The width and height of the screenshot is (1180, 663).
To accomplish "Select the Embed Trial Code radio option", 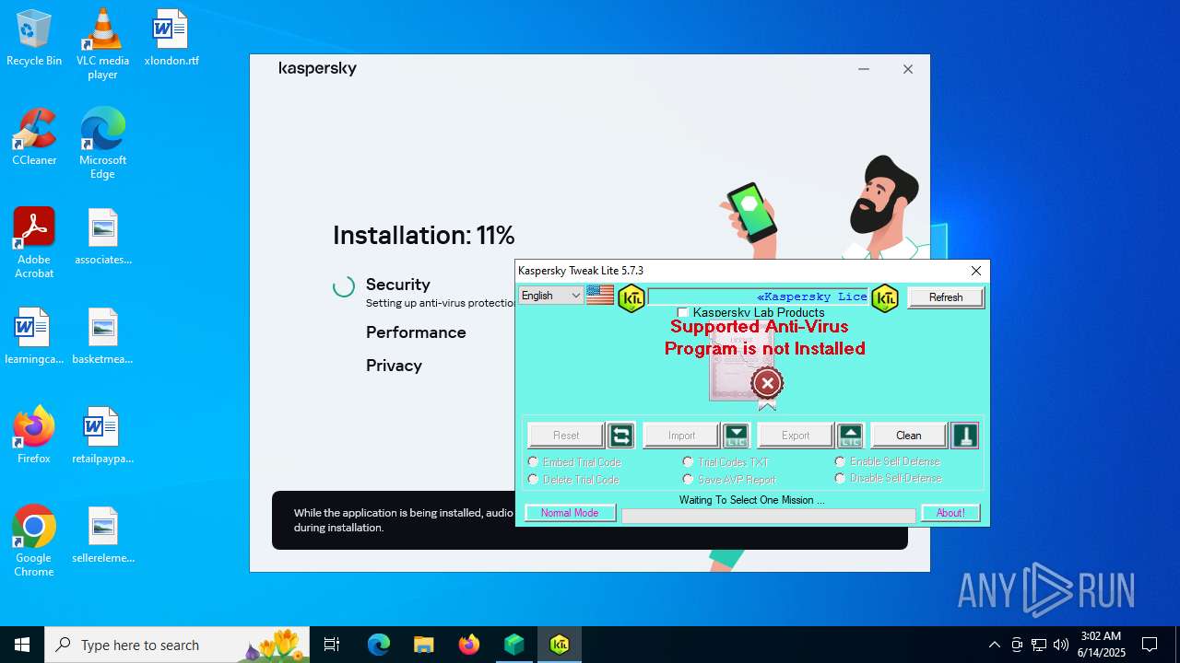I will pyautogui.click(x=533, y=461).
